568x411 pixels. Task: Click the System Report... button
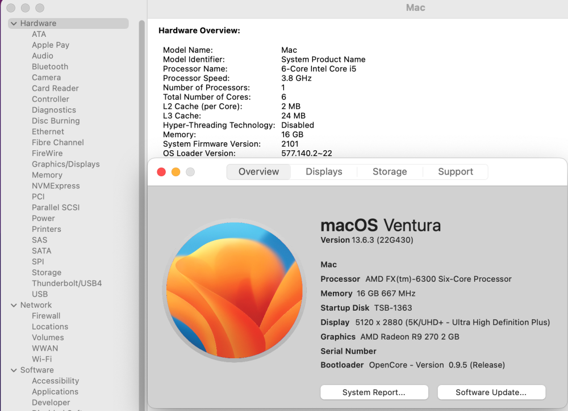coord(374,392)
